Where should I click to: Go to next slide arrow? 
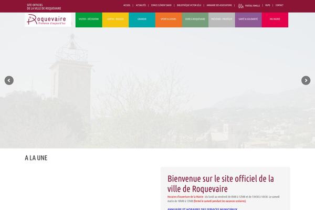306,80
